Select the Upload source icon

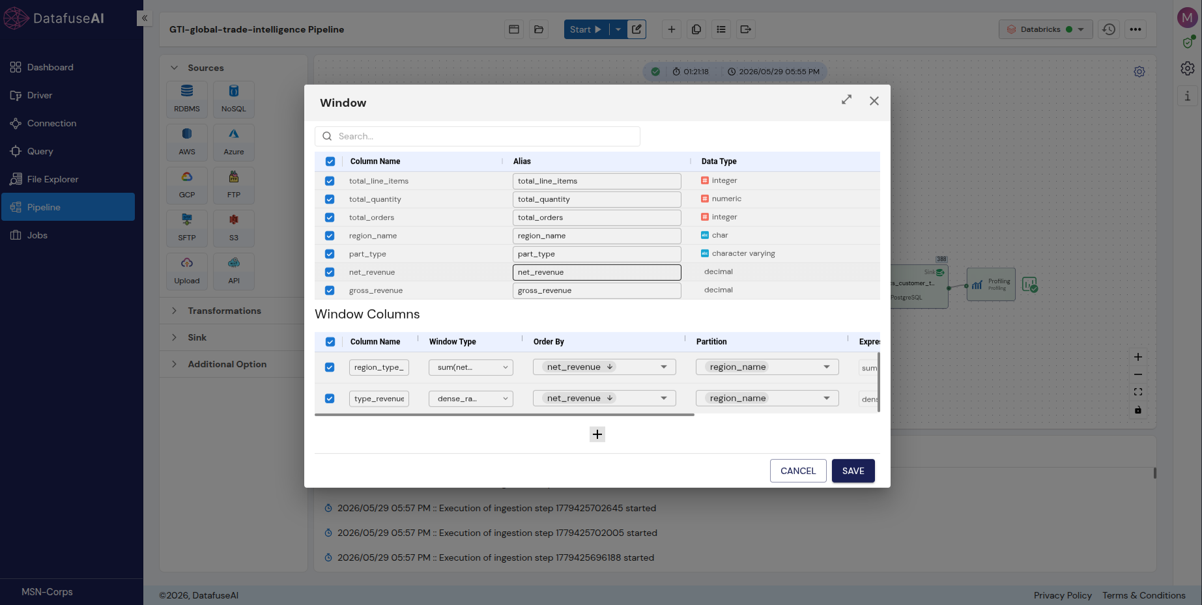187,271
